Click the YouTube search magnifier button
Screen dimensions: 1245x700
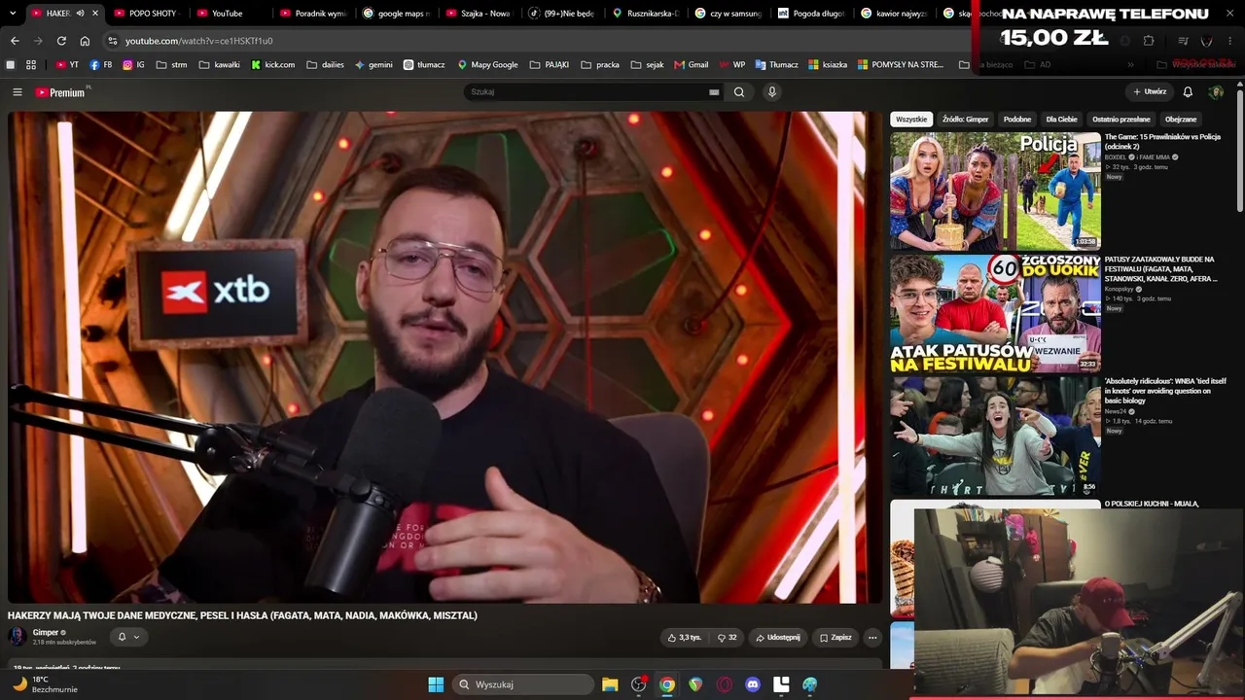coord(739,92)
